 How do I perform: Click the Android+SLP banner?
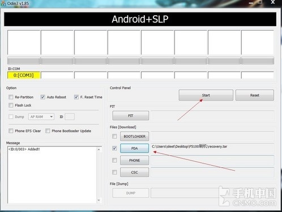[x=140, y=19]
